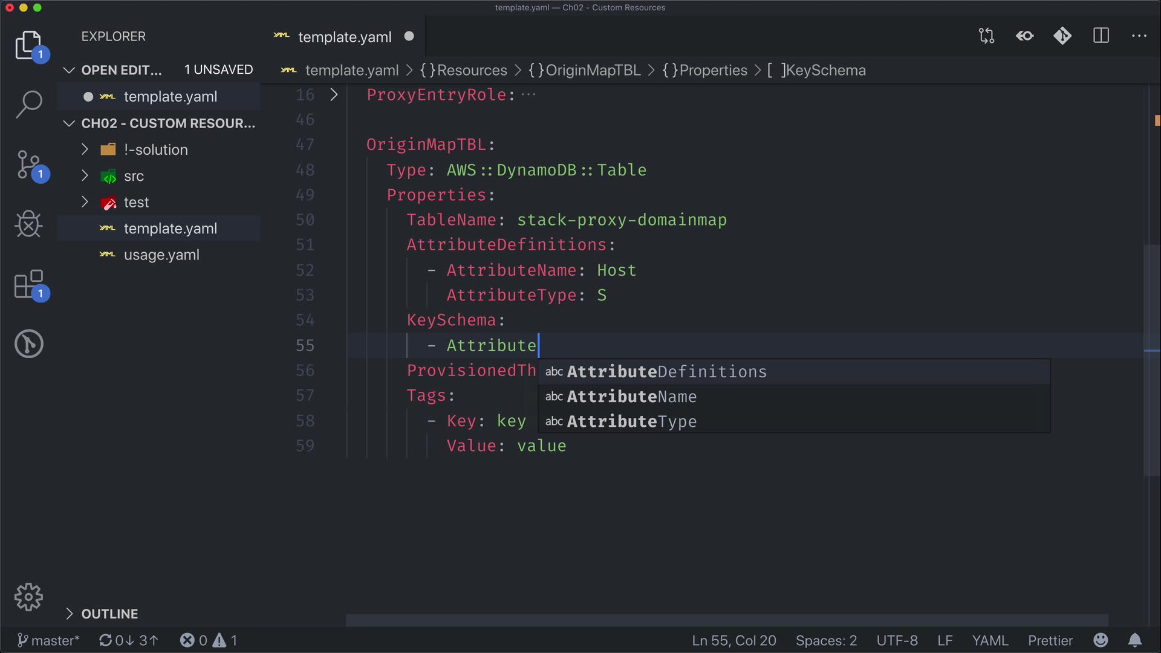Image resolution: width=1161 pixels, height=653 pixels.
Task: Change language mode via YAML label
Action: (990, 640)
